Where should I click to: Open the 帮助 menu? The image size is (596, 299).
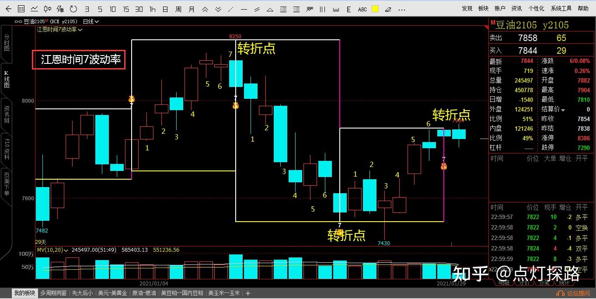coord(583,8)
